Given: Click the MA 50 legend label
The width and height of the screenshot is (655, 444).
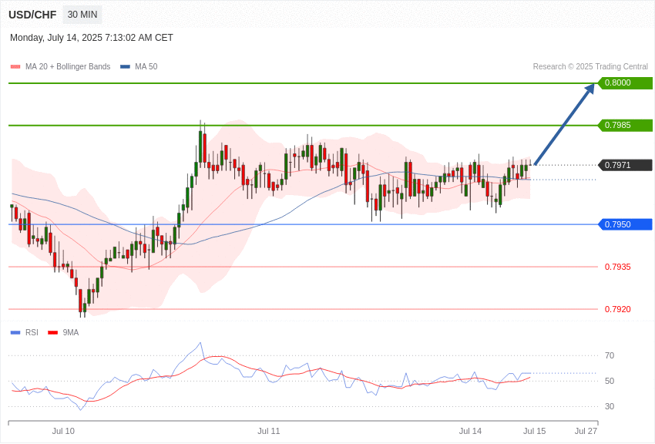Looking at the screenshot, I should (146, 67).
